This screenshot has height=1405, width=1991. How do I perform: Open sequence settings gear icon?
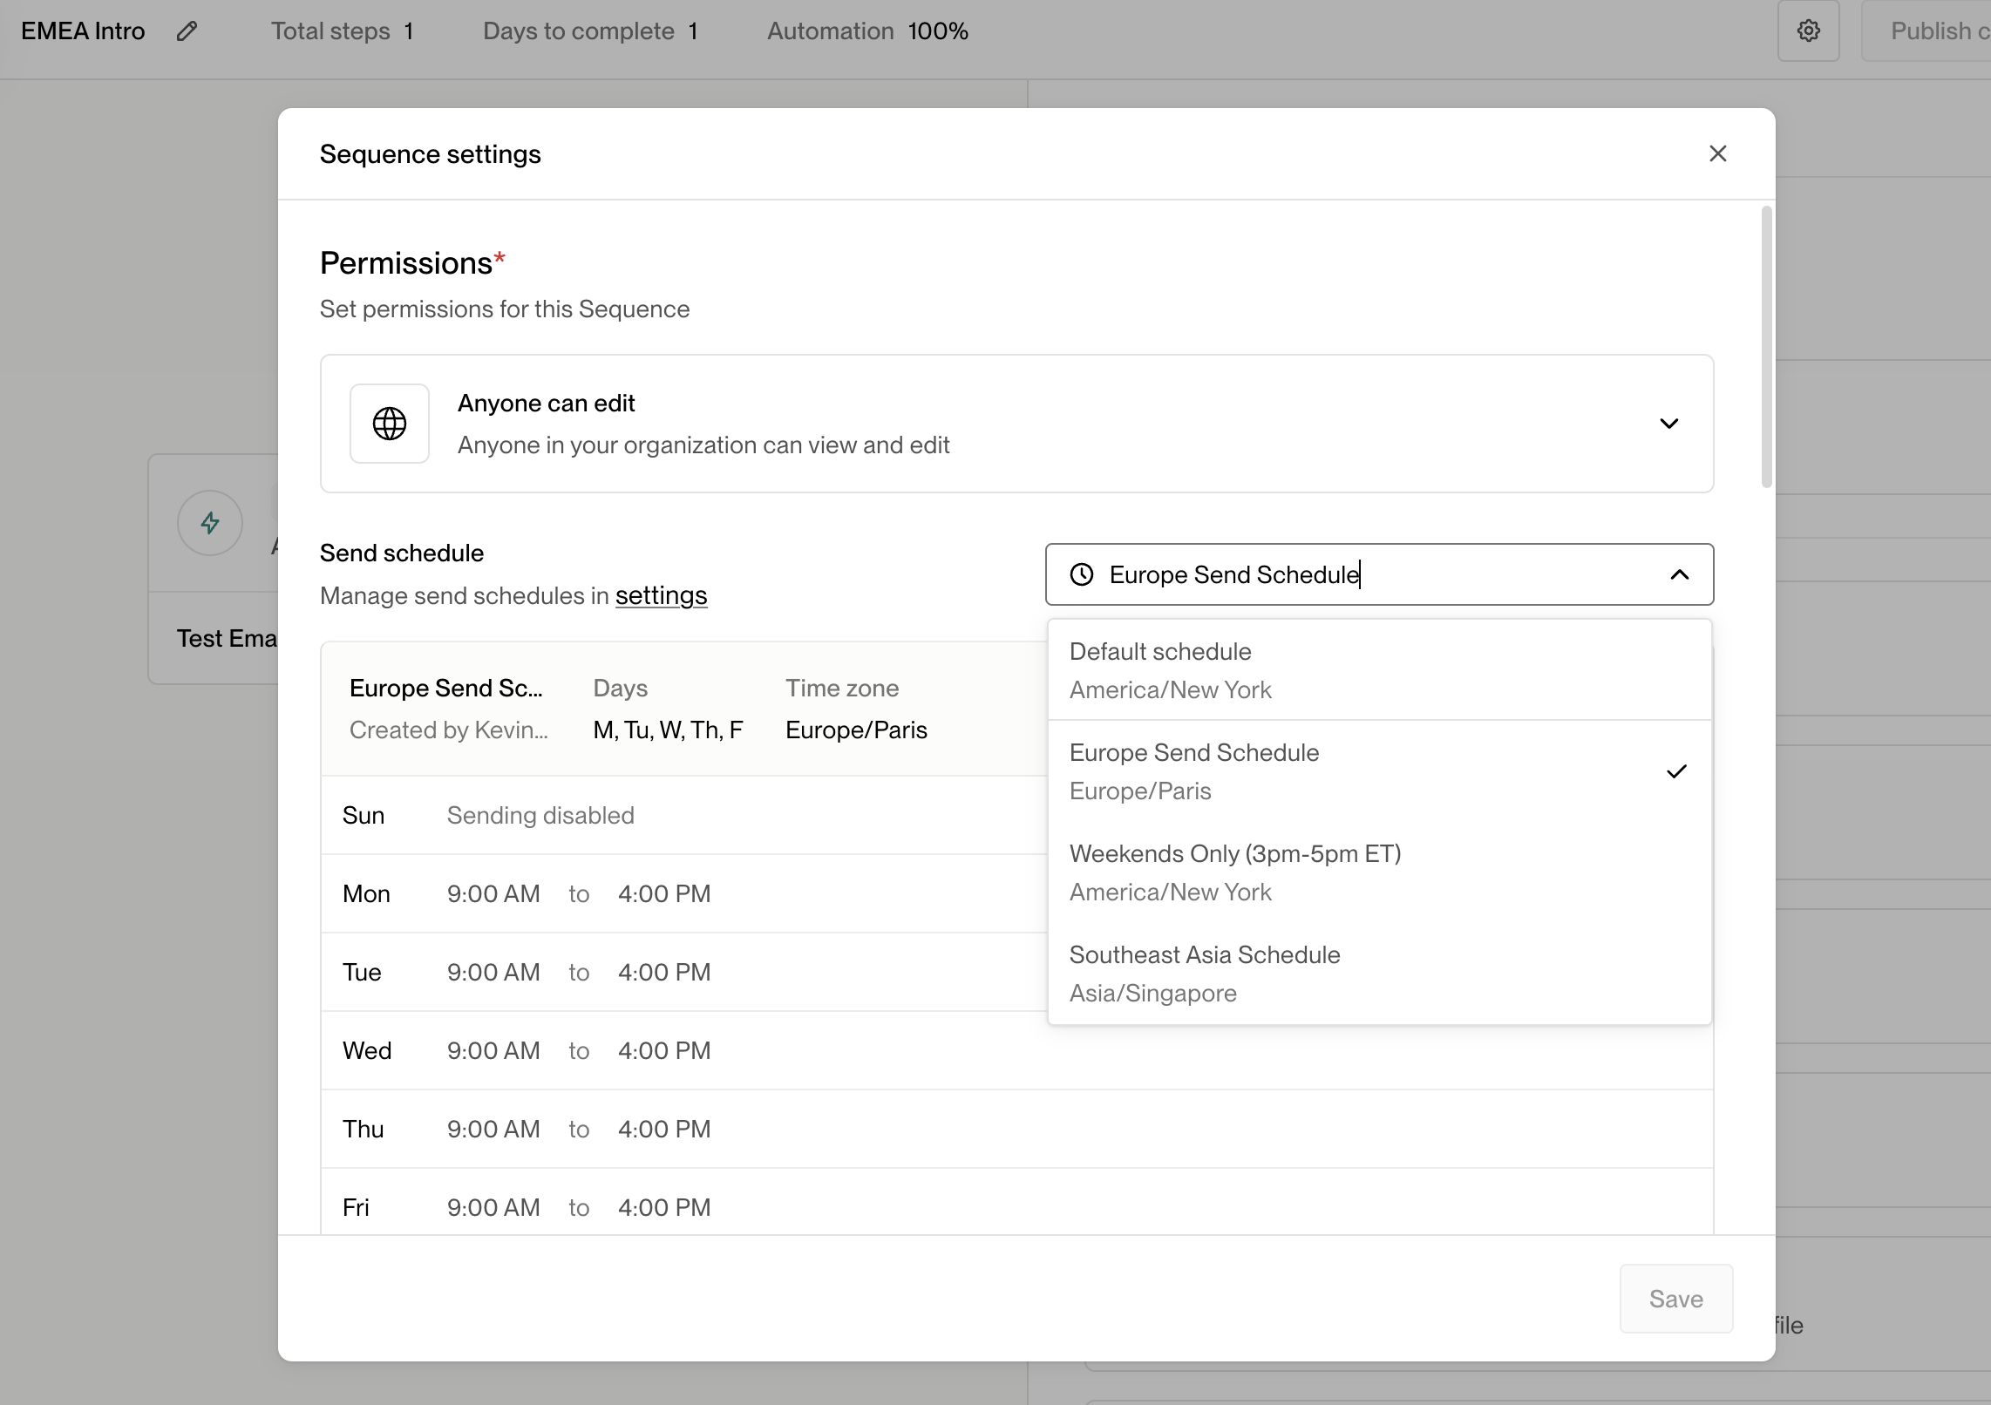[x=1808, y=31]
